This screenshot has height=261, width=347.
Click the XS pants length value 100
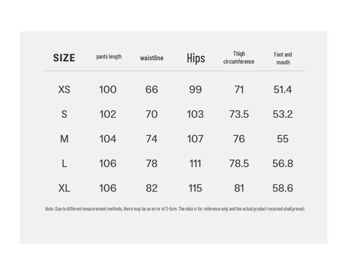[x=108, y=90]
